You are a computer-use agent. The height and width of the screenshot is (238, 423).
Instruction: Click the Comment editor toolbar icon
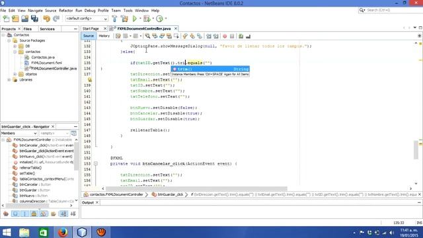coord(241,36)
